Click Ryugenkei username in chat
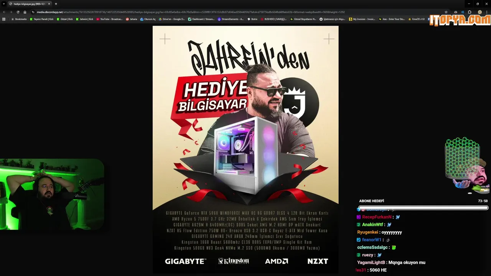This screenshot has height=276, width=491. (367, 232)
